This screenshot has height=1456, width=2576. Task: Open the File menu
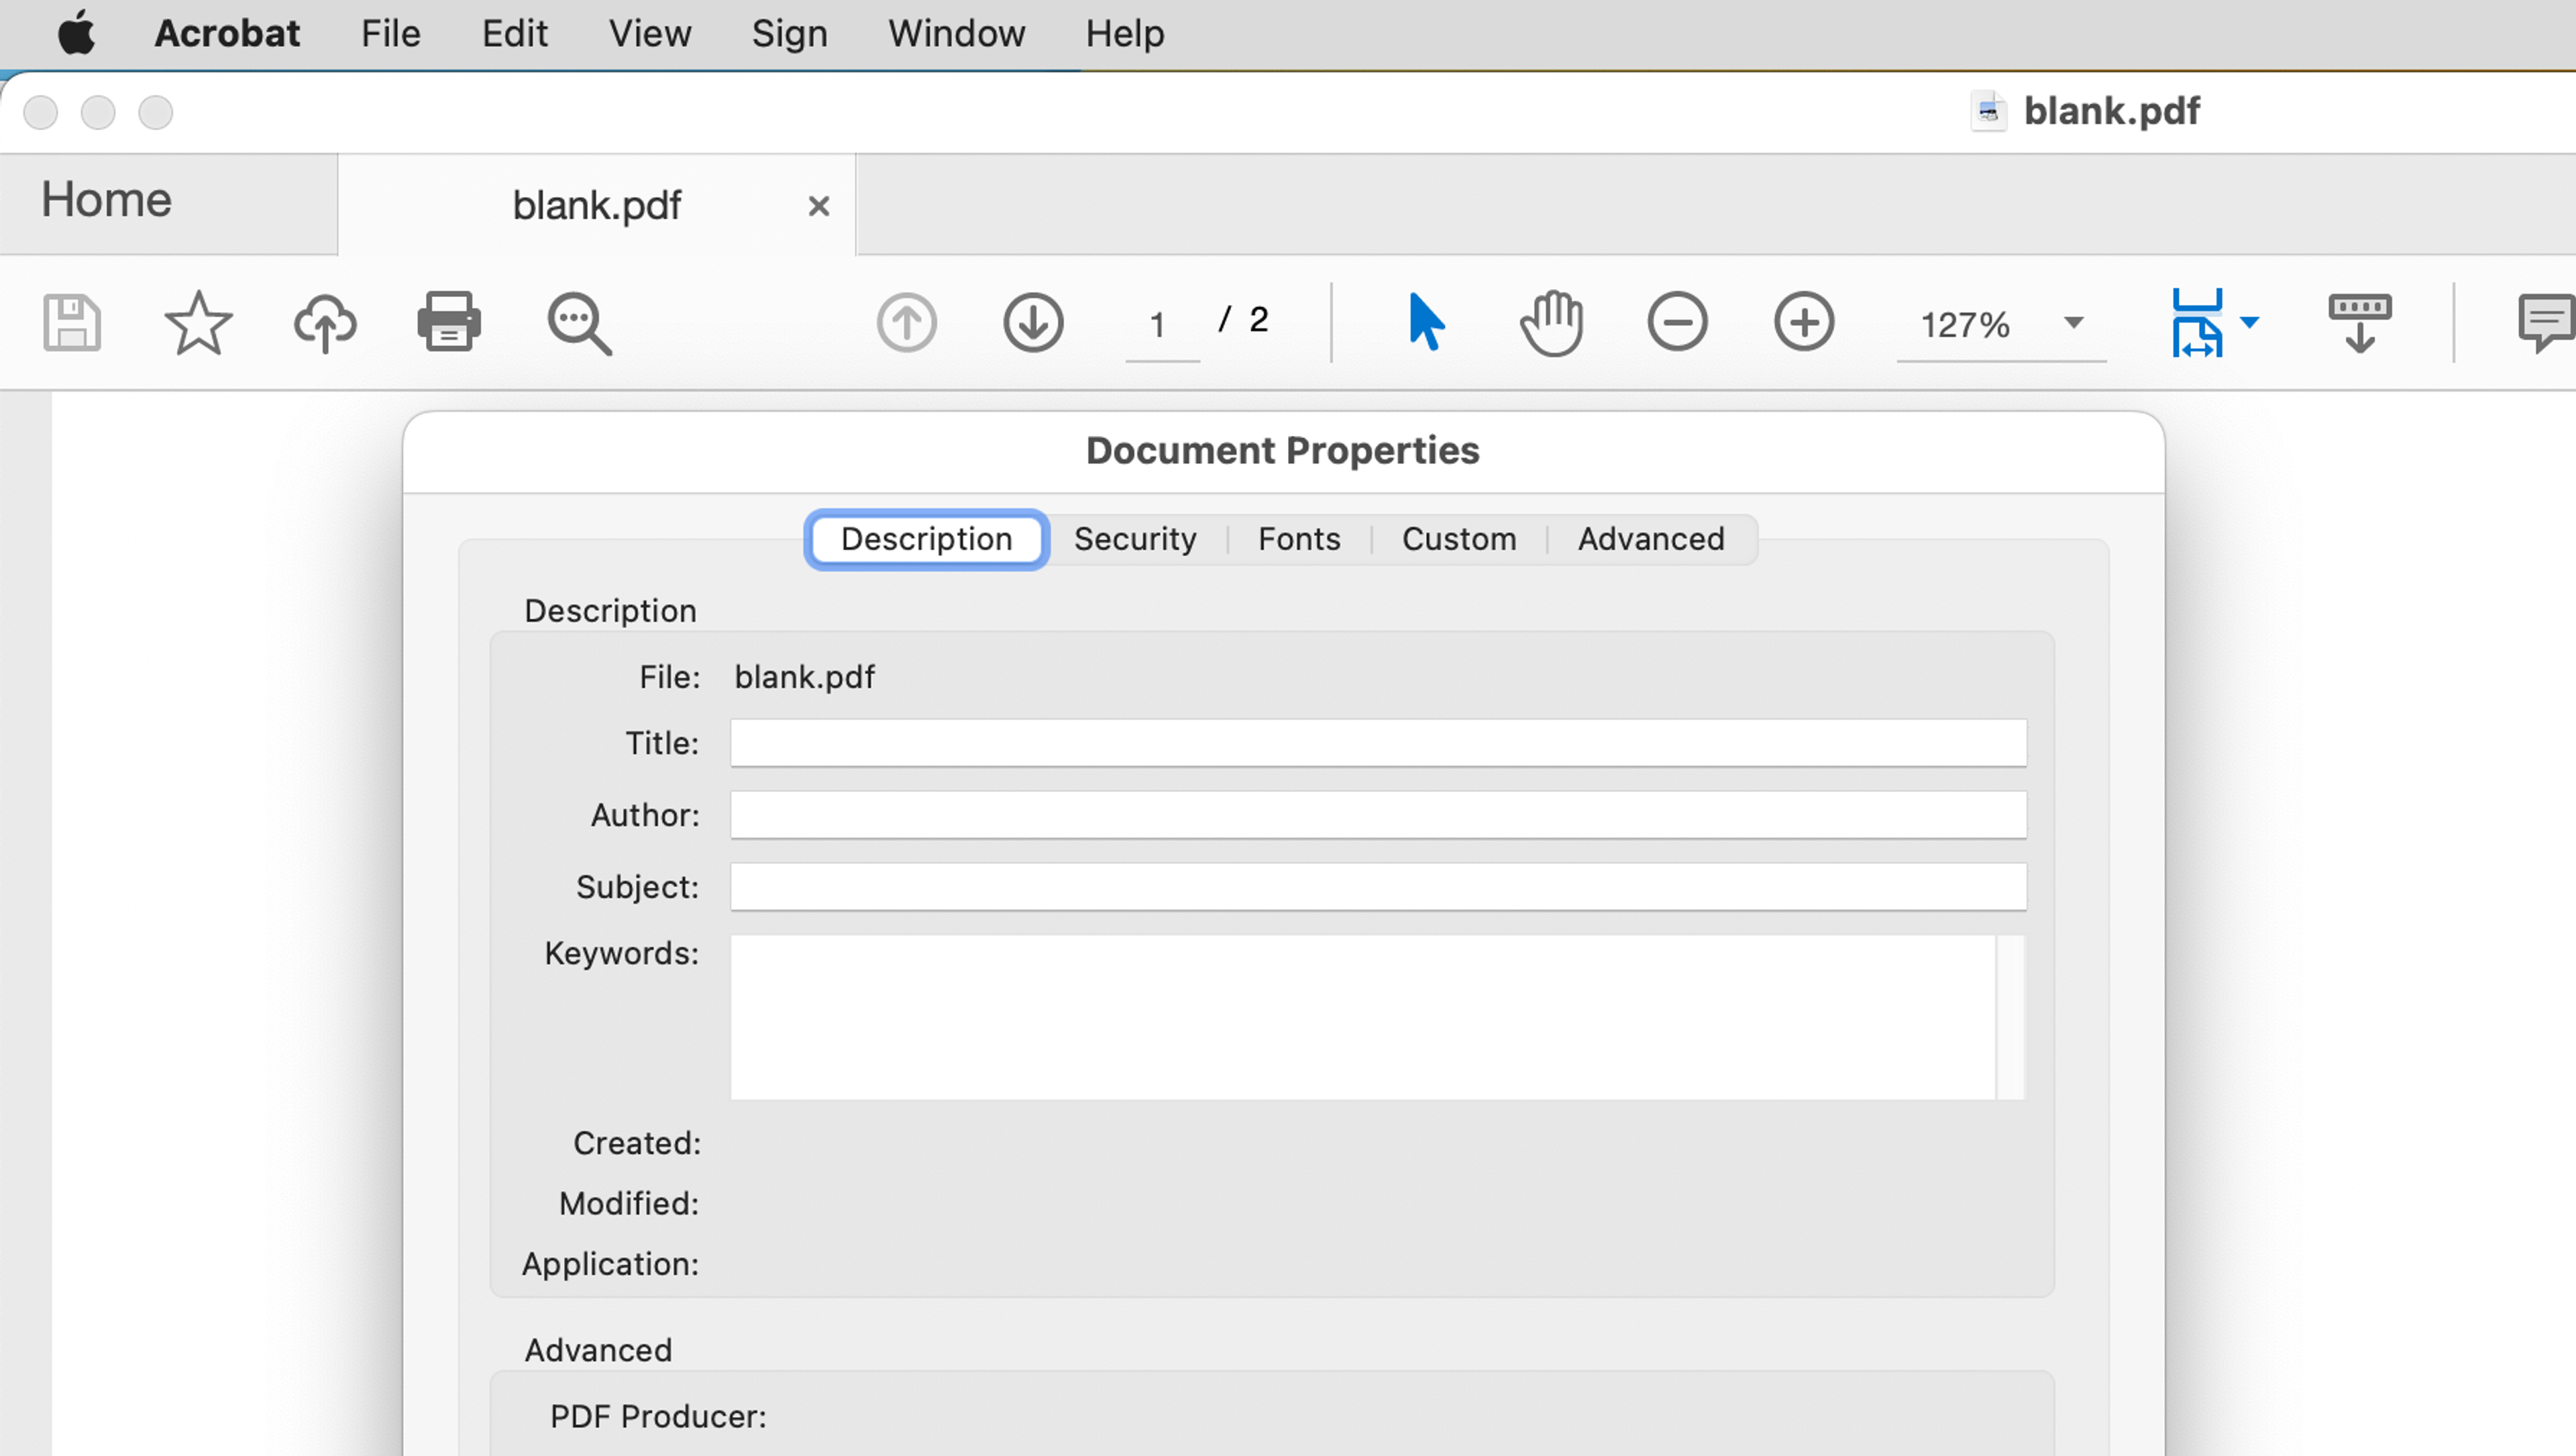pos(391,34)
